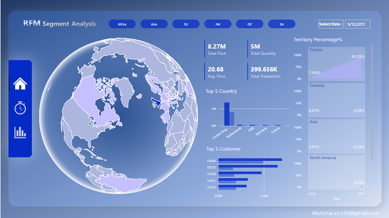Open the recency page via the stopwatch icon
The width and height of the screenshot is (389, 218).
[x=20, y=108]
